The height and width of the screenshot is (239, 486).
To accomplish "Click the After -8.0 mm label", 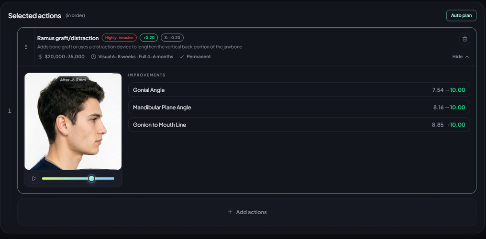I will [x=73, y=80].
